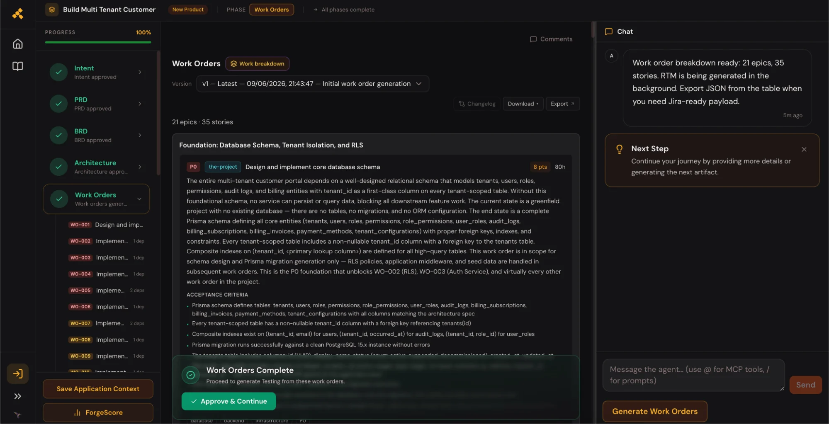Collapse the Work Orders step chevron
Image resolution: width=829 pixels, height=424 pixels.
coord(139,199)
